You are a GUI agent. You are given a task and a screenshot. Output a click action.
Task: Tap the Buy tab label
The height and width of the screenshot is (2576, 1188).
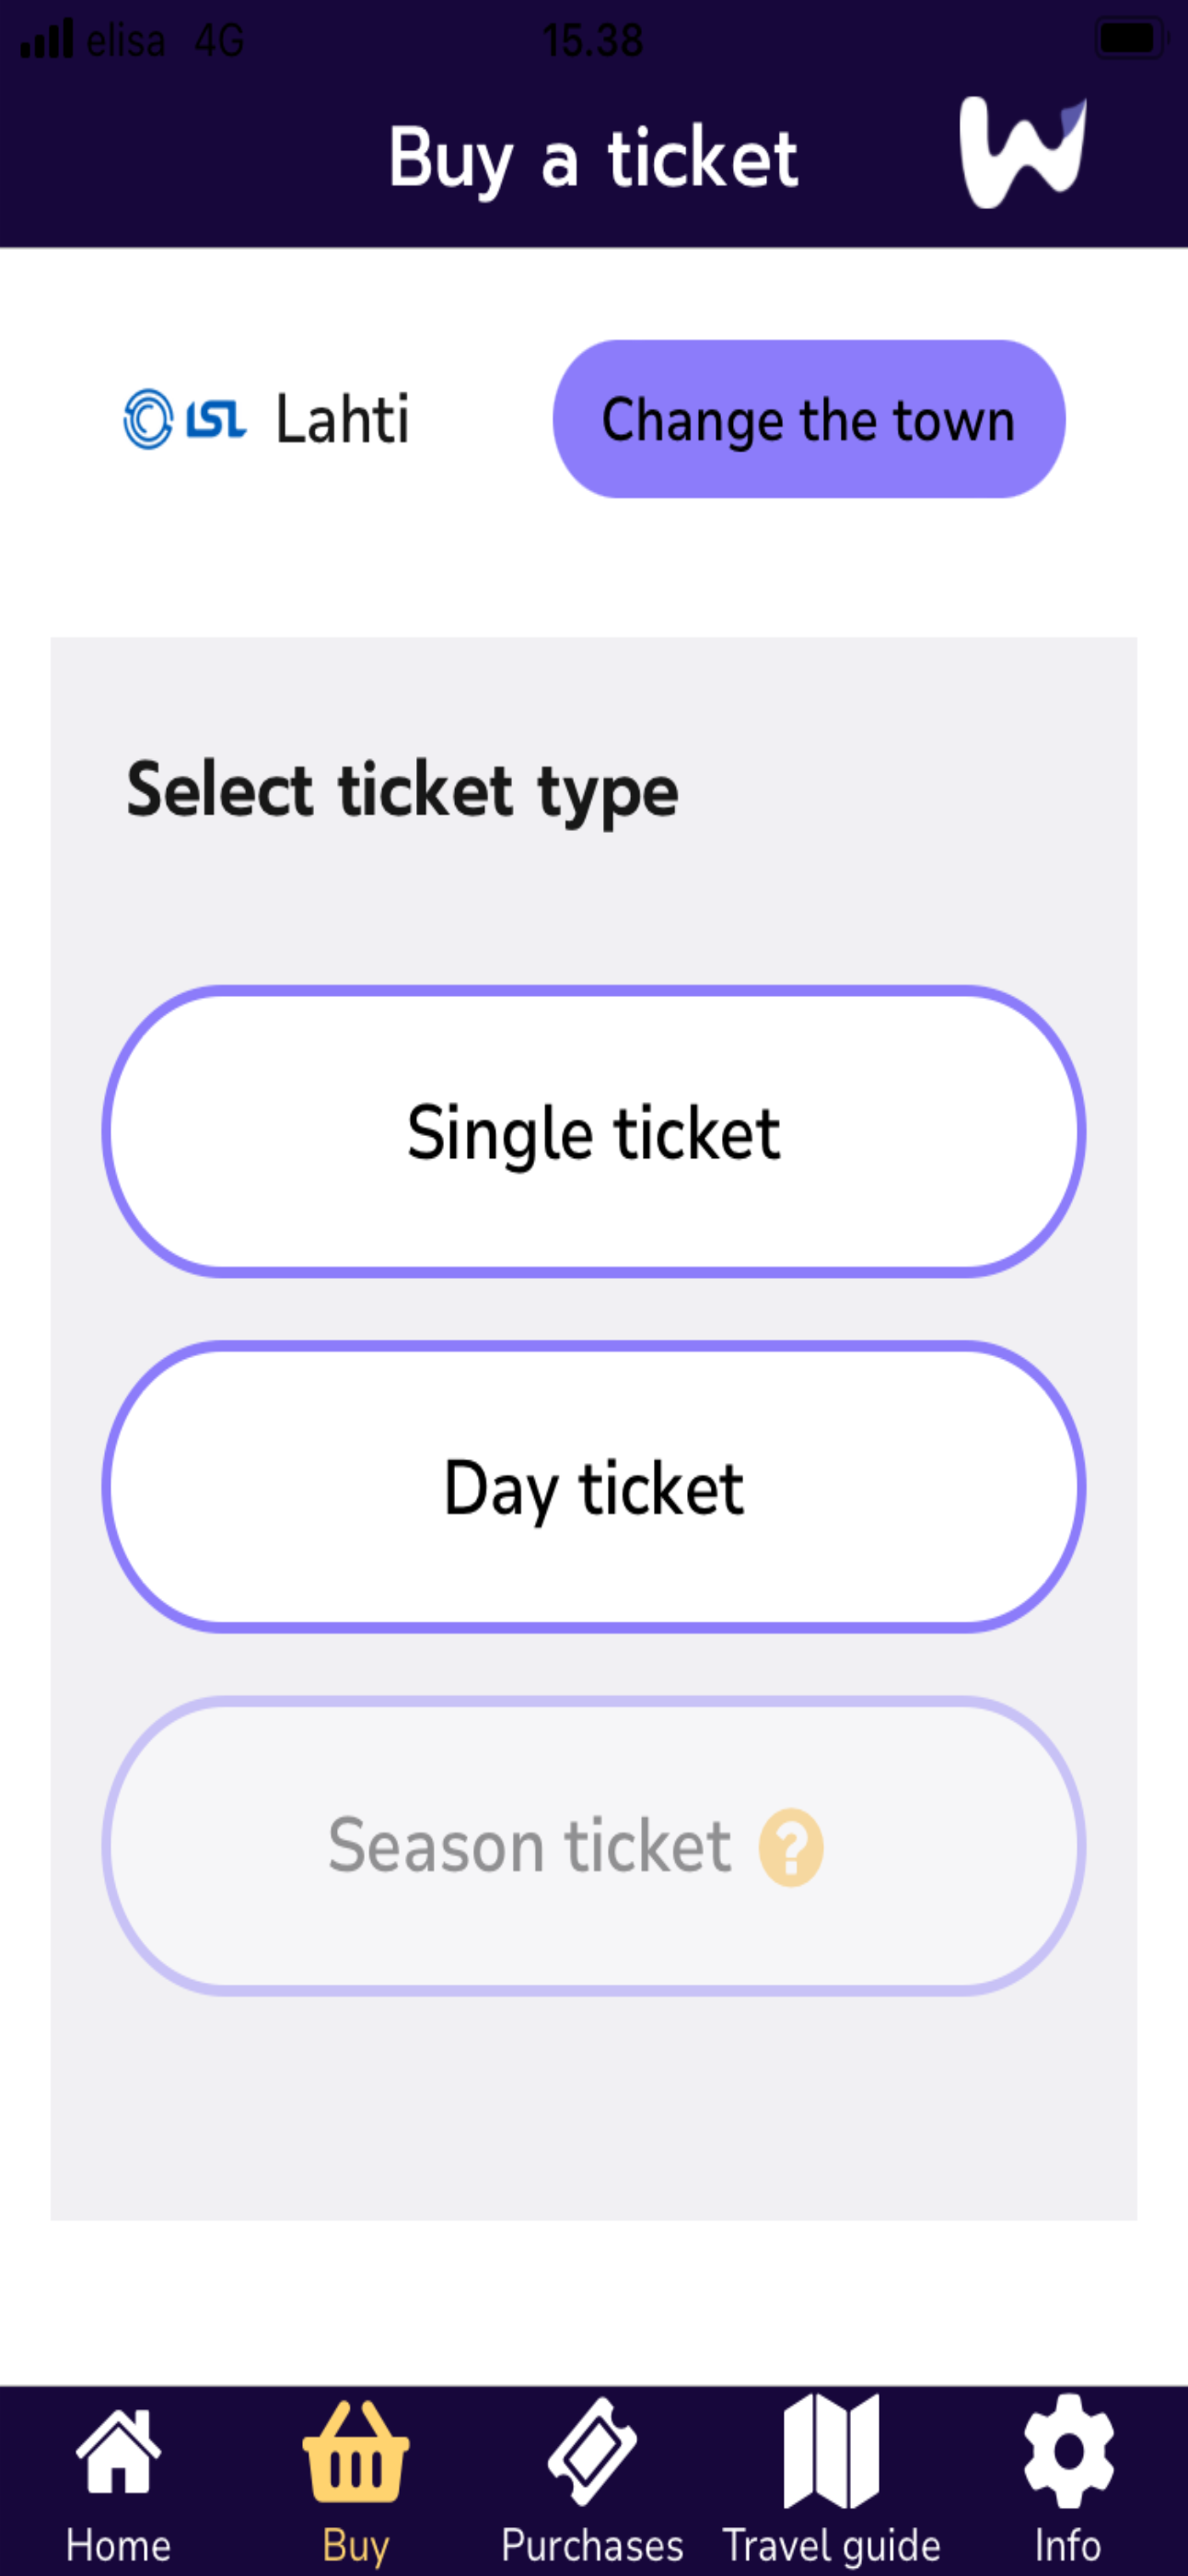[x=355, y=2546]
